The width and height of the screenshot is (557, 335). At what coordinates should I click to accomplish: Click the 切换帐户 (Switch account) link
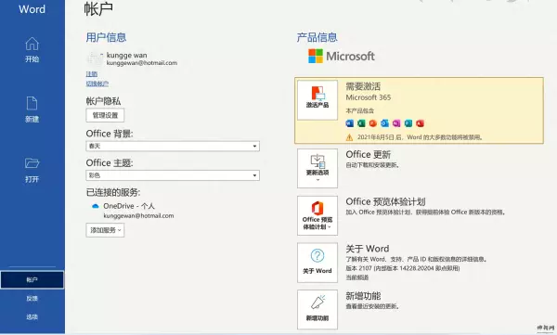coord(97,84)
